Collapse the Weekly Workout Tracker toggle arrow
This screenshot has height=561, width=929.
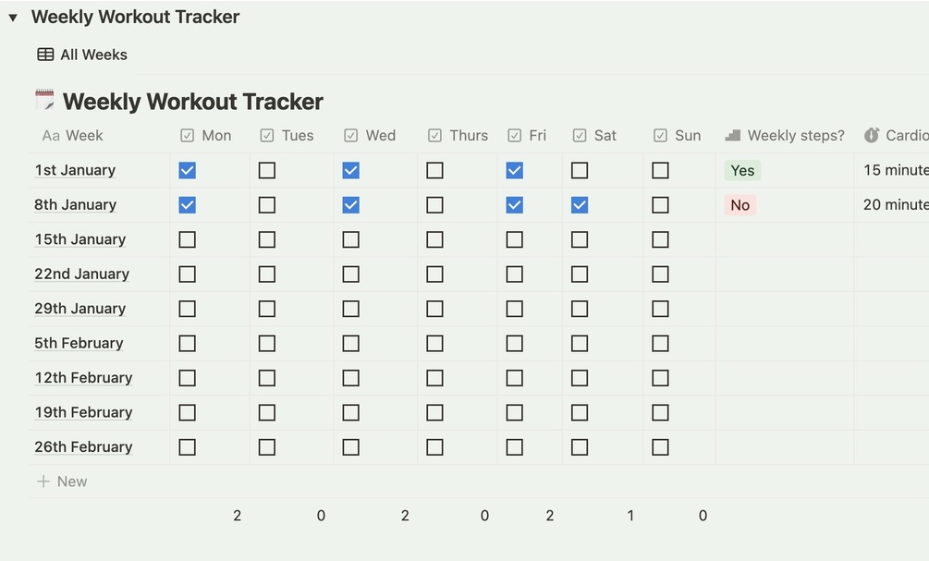(13, 18)
